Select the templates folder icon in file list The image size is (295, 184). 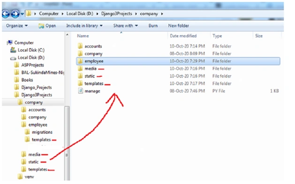click(80, 83)
